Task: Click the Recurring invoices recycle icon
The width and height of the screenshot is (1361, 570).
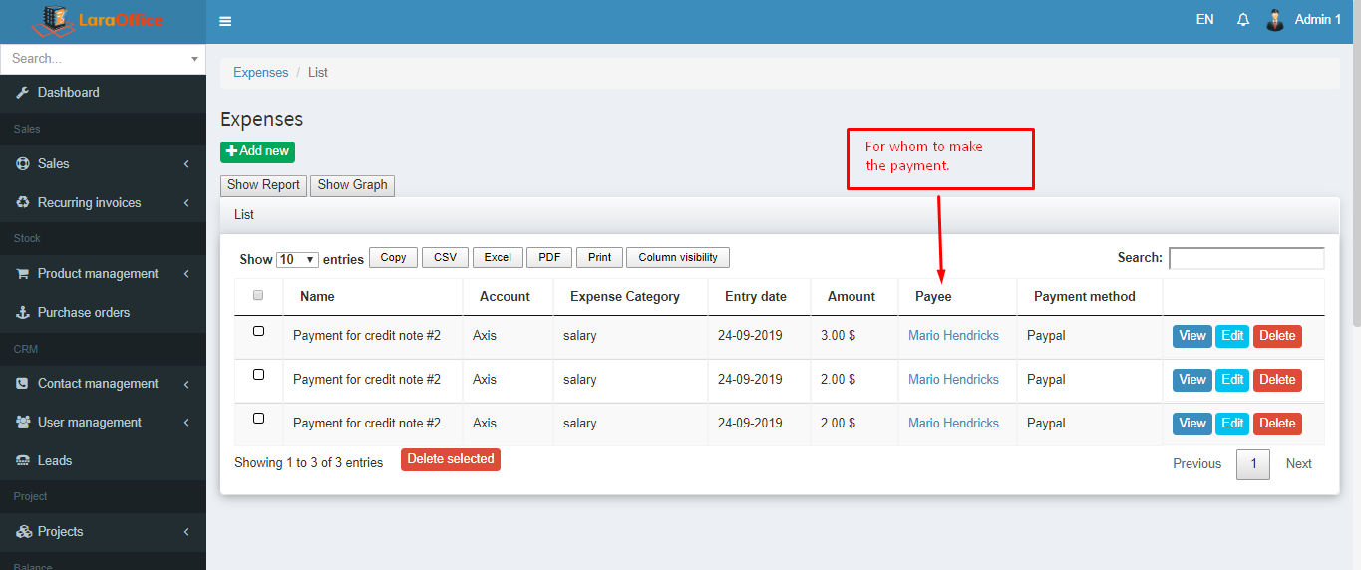Action: click(x=23, y=203)
